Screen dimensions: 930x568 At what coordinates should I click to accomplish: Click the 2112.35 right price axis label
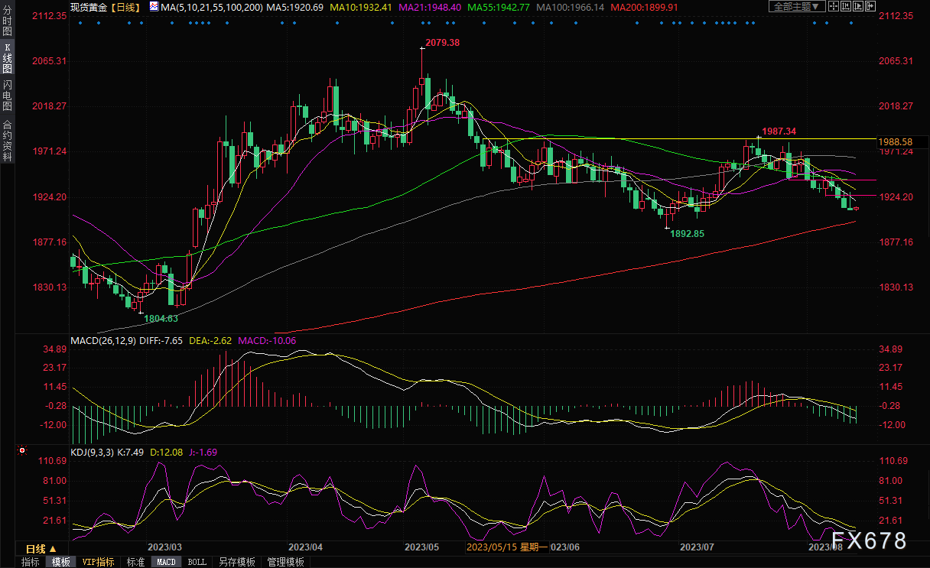click(x=896, y=16)
